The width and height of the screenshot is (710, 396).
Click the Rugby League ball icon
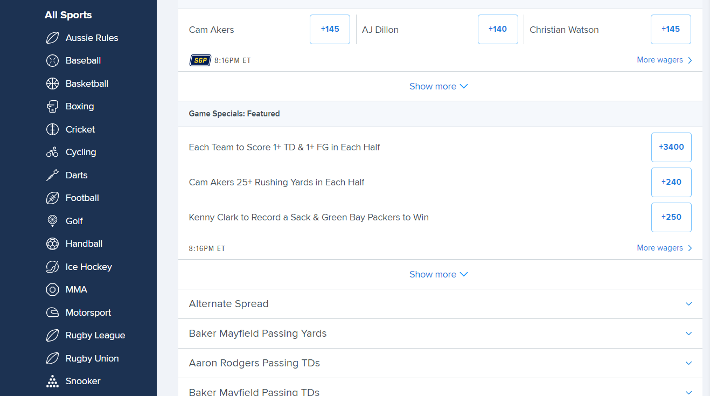click(52, 335)
